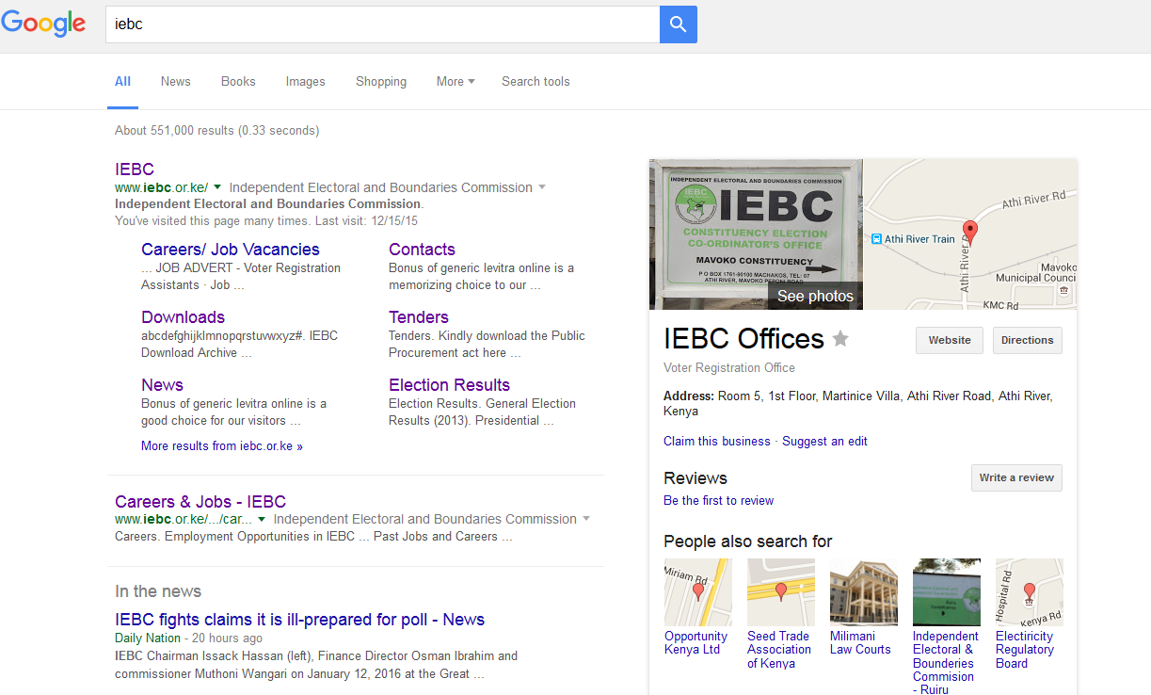Image resolution: width=1151 pixels, height=695 pixels.
Task: Open the Contacts sitelink
Action: coord(422,250)
